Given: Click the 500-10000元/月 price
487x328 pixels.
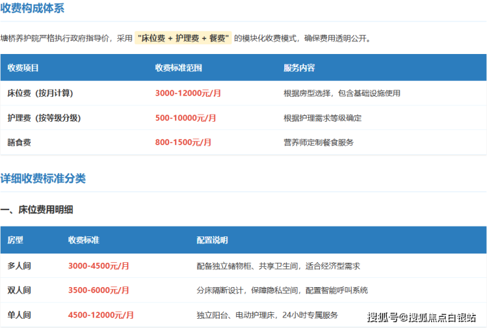Looking at the screenshot, I should click(x=186, y=118).
